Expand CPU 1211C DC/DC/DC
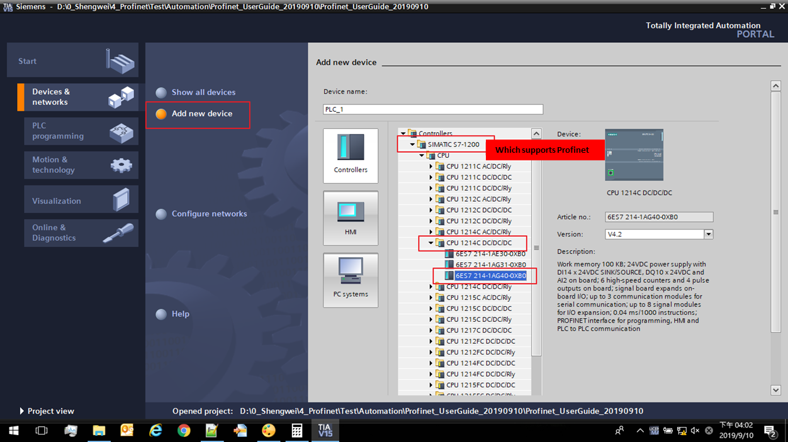788x442 pixels. [x=432, y=177]
